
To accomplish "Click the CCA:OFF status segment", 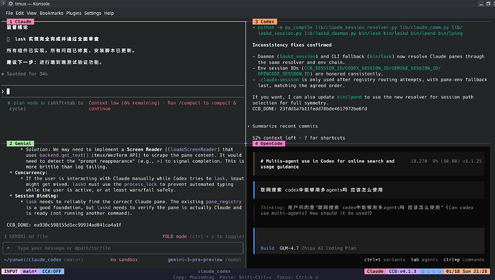I will coord(52,271).
